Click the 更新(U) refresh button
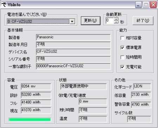 point(91,21)
